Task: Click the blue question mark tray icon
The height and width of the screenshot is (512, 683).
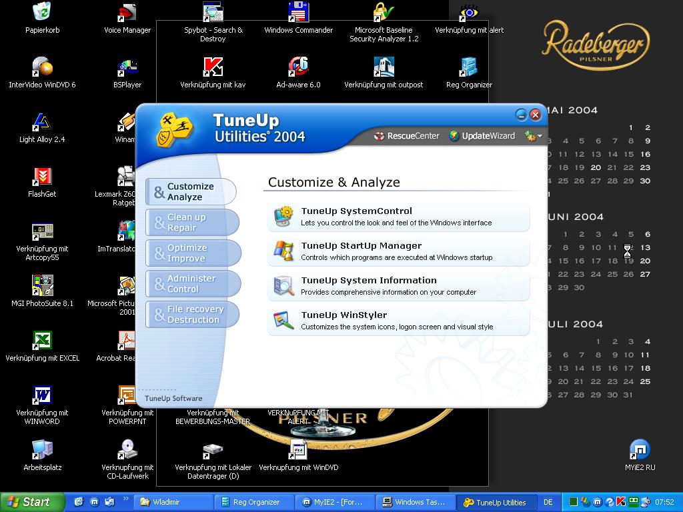Action: tap(610, 502)
